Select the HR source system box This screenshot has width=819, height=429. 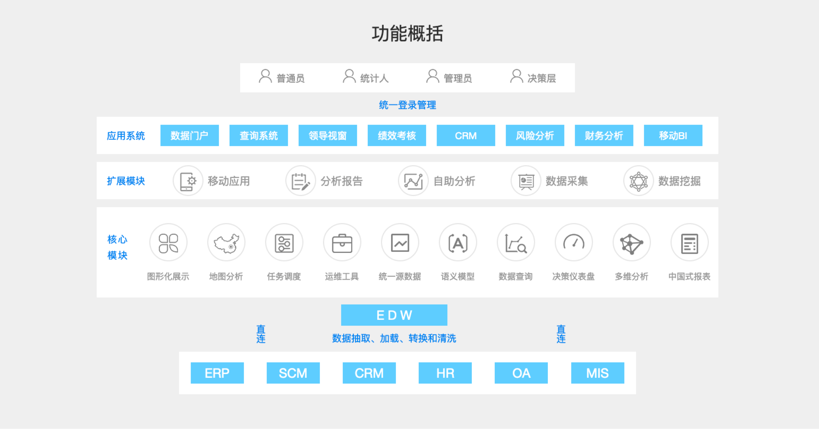445,373
